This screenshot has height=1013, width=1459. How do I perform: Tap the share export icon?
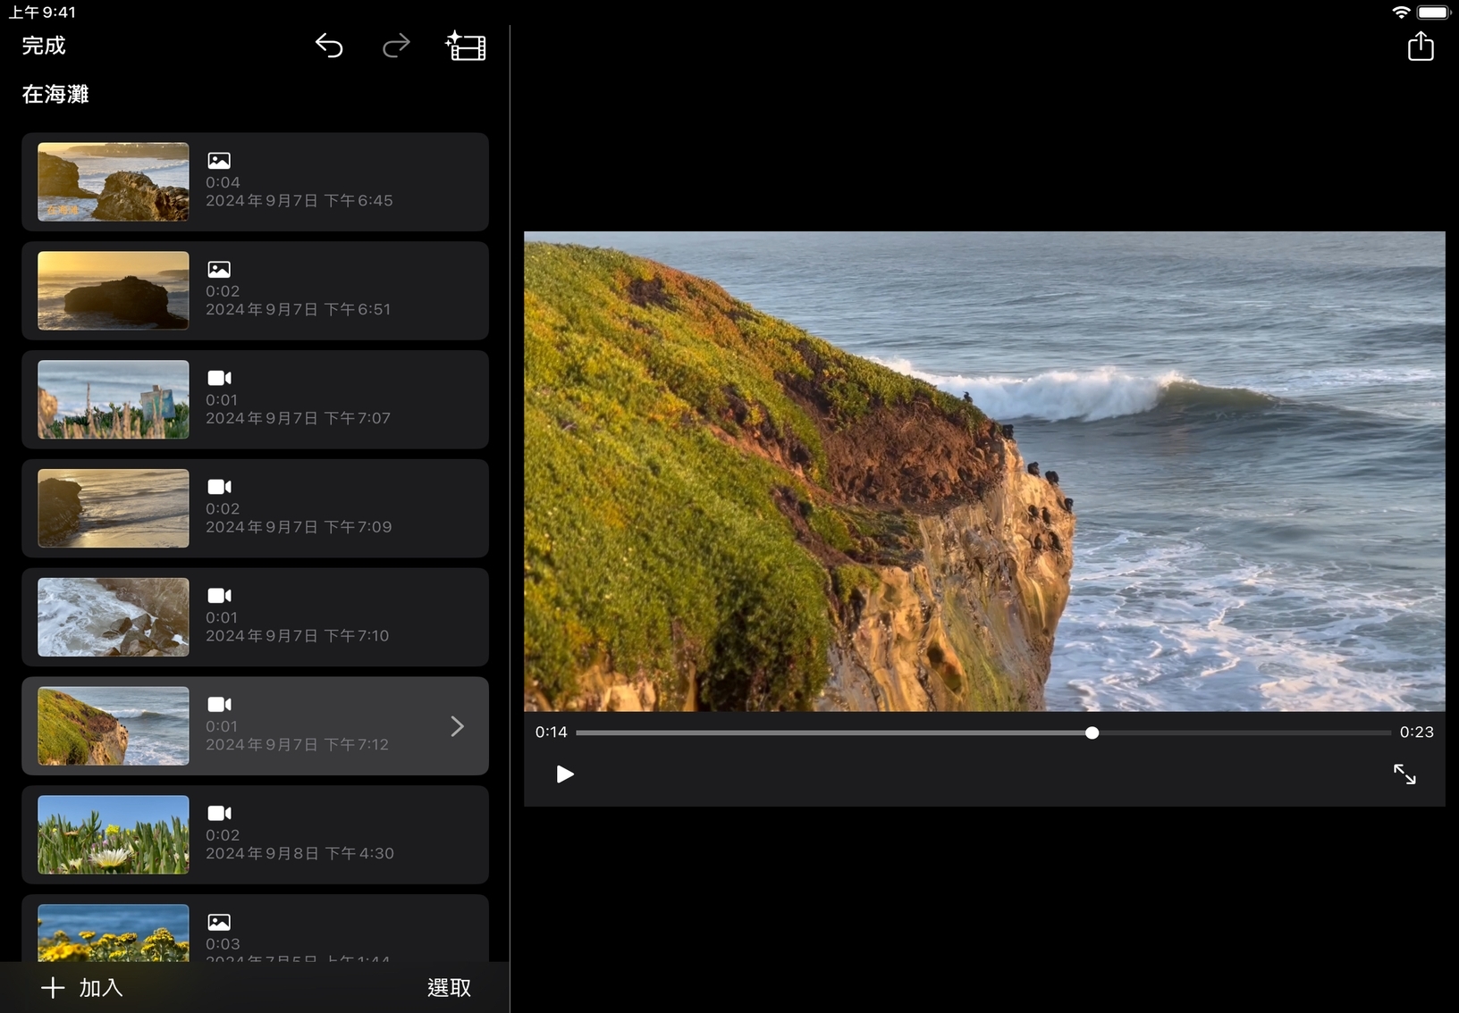[1420, 46]
